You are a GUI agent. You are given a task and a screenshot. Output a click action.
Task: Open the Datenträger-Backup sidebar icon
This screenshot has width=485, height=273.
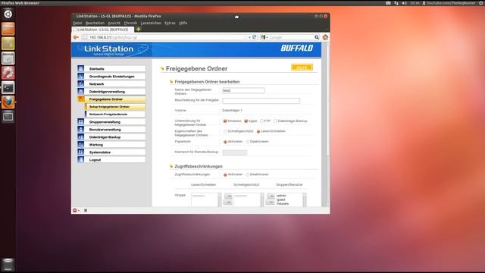(81, 136)
